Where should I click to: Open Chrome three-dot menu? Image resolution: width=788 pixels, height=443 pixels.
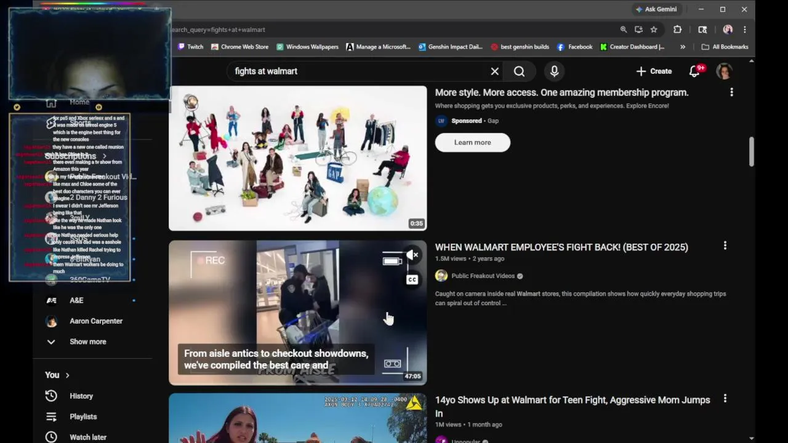point(745,30)
